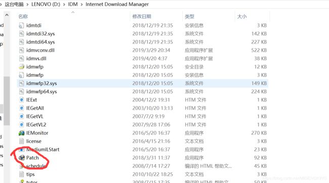
Task: Click the 2010/10/22 18:25 date cell
Action: tap(152, 174)
